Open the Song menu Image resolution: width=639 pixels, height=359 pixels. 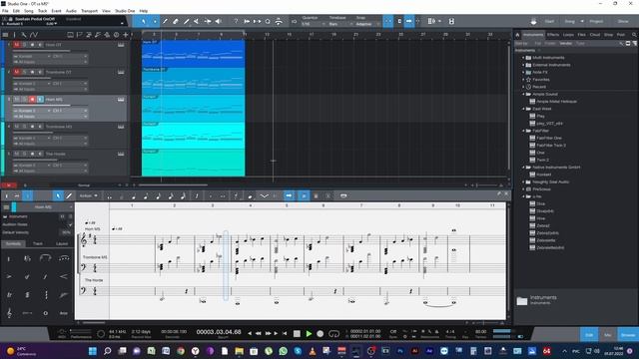pyautogui.click(x=29, y=11)
